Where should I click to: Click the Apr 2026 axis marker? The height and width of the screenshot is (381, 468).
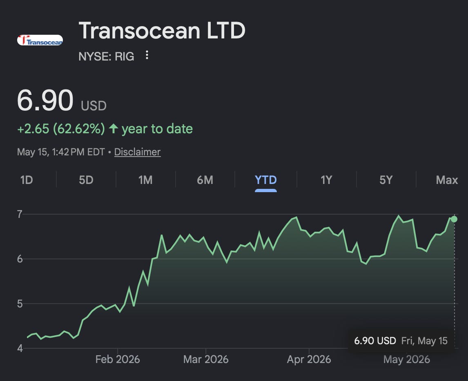tap(309, 359)
